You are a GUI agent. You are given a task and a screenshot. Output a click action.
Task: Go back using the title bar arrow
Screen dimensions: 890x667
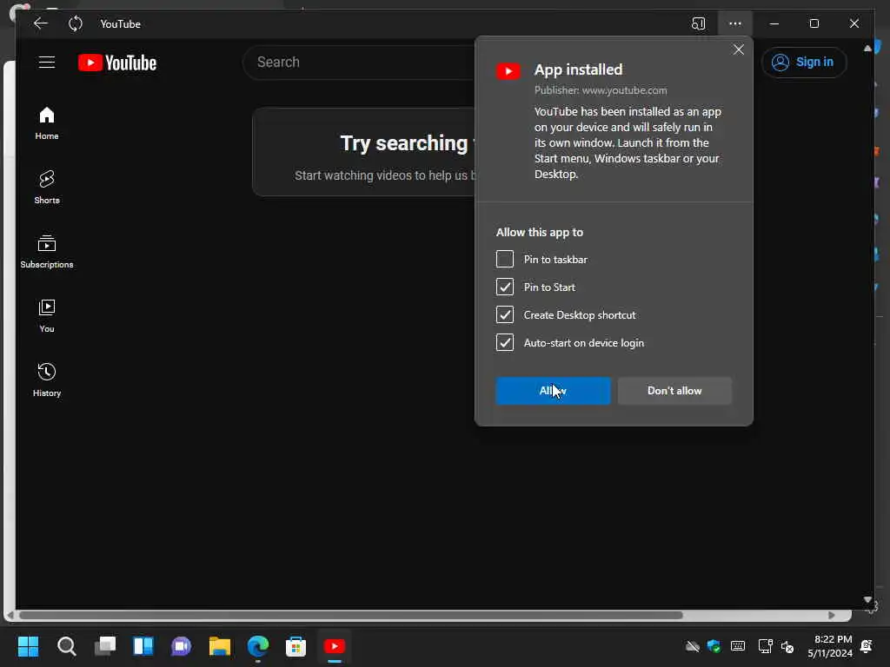point(41,23)
